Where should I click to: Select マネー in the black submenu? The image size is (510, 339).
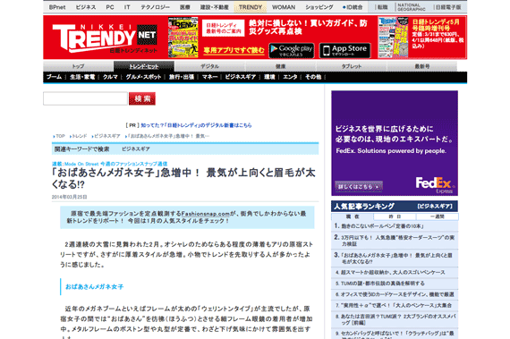(209, 77)
